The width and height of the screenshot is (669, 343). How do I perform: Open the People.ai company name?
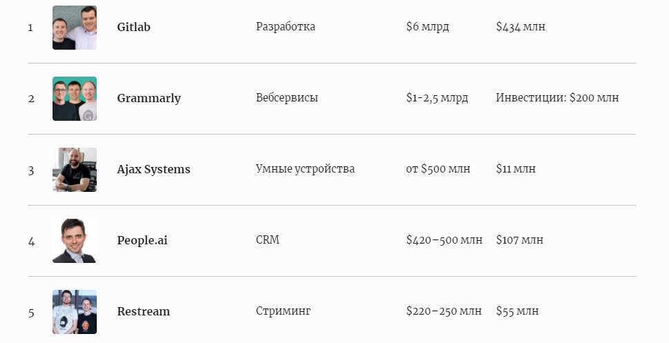tap(142, 241)
